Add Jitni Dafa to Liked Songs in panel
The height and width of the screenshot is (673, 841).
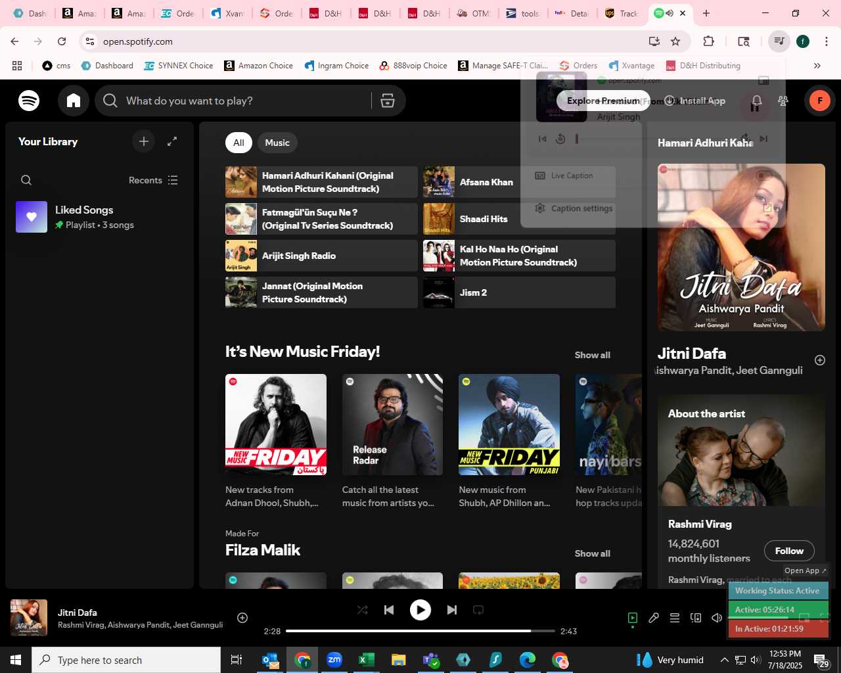[x=820, y=360]
